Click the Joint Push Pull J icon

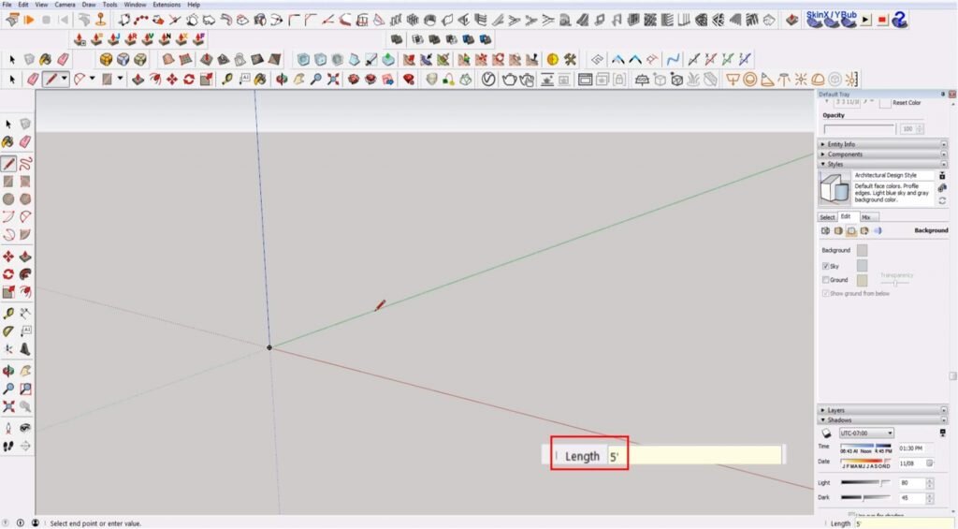pyautogui.click(x=113, y=39)
